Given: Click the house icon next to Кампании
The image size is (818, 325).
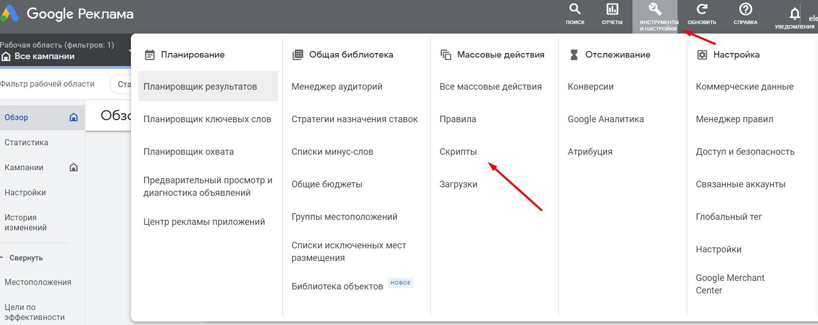Looking at the screenshot, I should (74, 167).
